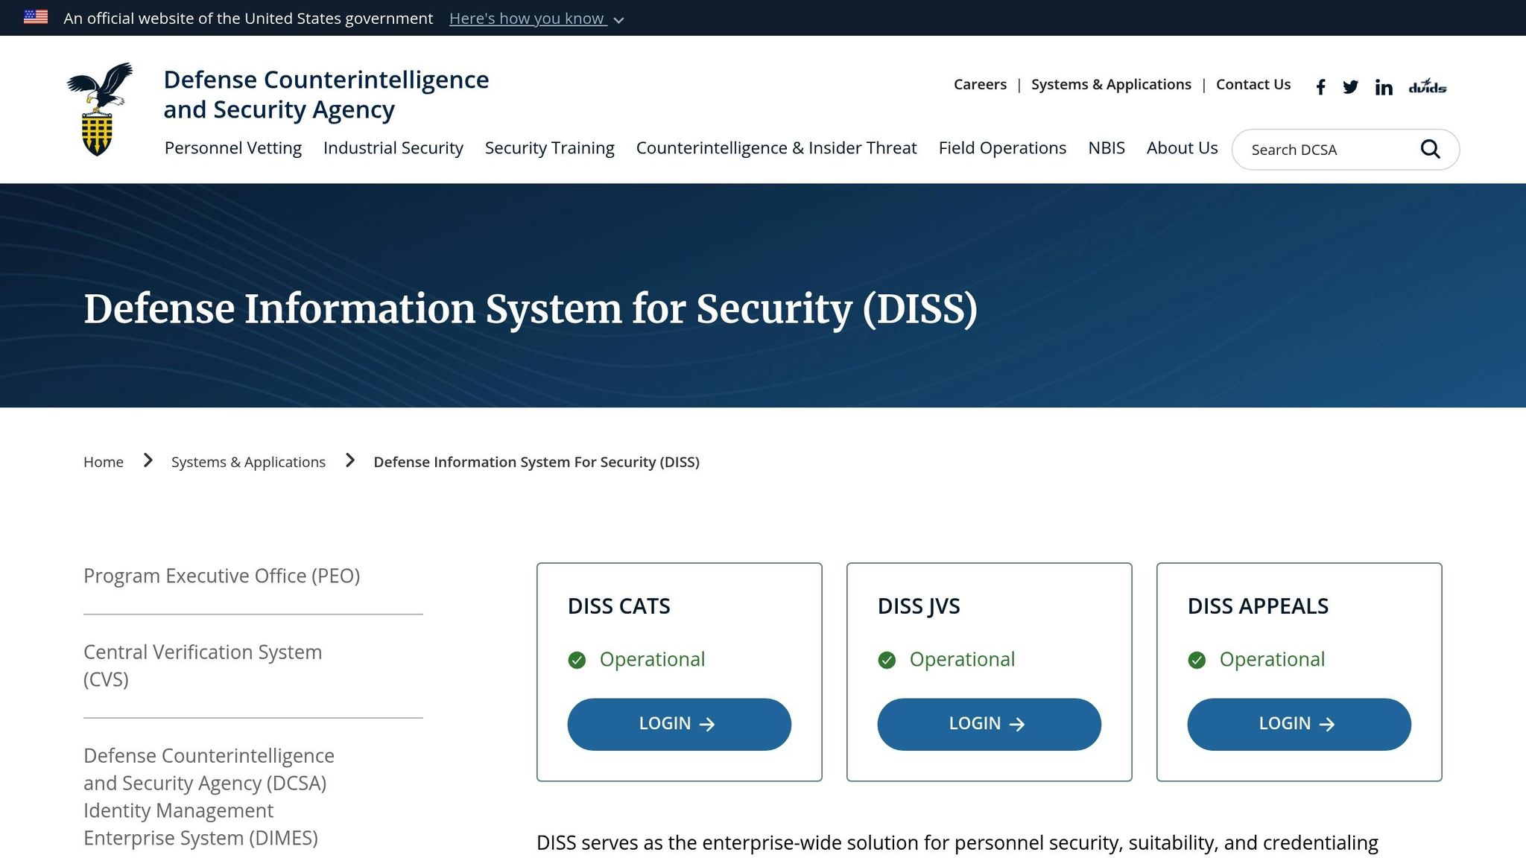Click DISS CATS operational checkmark icon

tap(577, 660)
